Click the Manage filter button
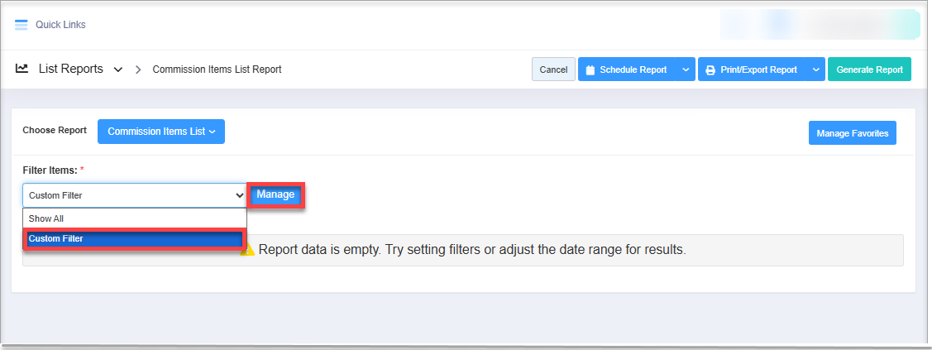The height and width of the screenshot is (350, 932). pos(276,195)
